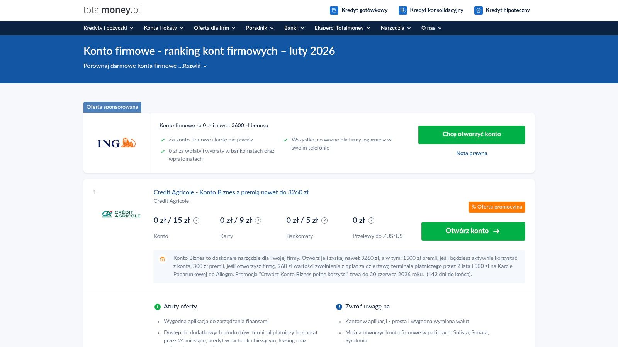618x347 pixels.
Task: Click Chcę otworzyć konto button
Action: (x=472, y=135)
